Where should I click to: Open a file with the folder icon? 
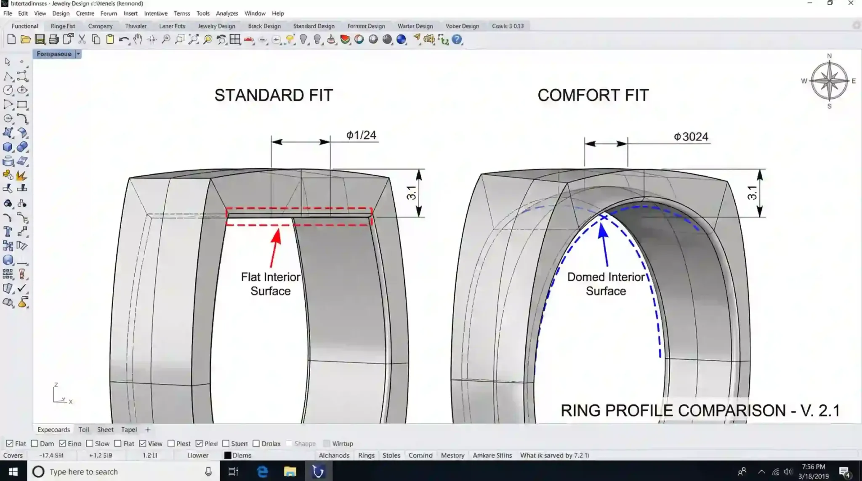(x=26, y=40)
